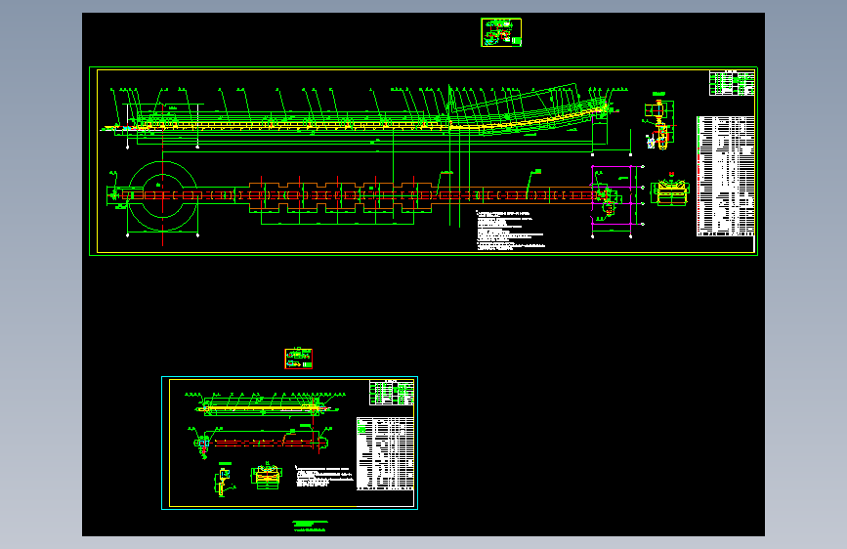Image resolution: width=847 pixels, height=549 pixels.
Task: Click the yellow cross-section in cyan-framed sheet
Action: pos(266,476)
